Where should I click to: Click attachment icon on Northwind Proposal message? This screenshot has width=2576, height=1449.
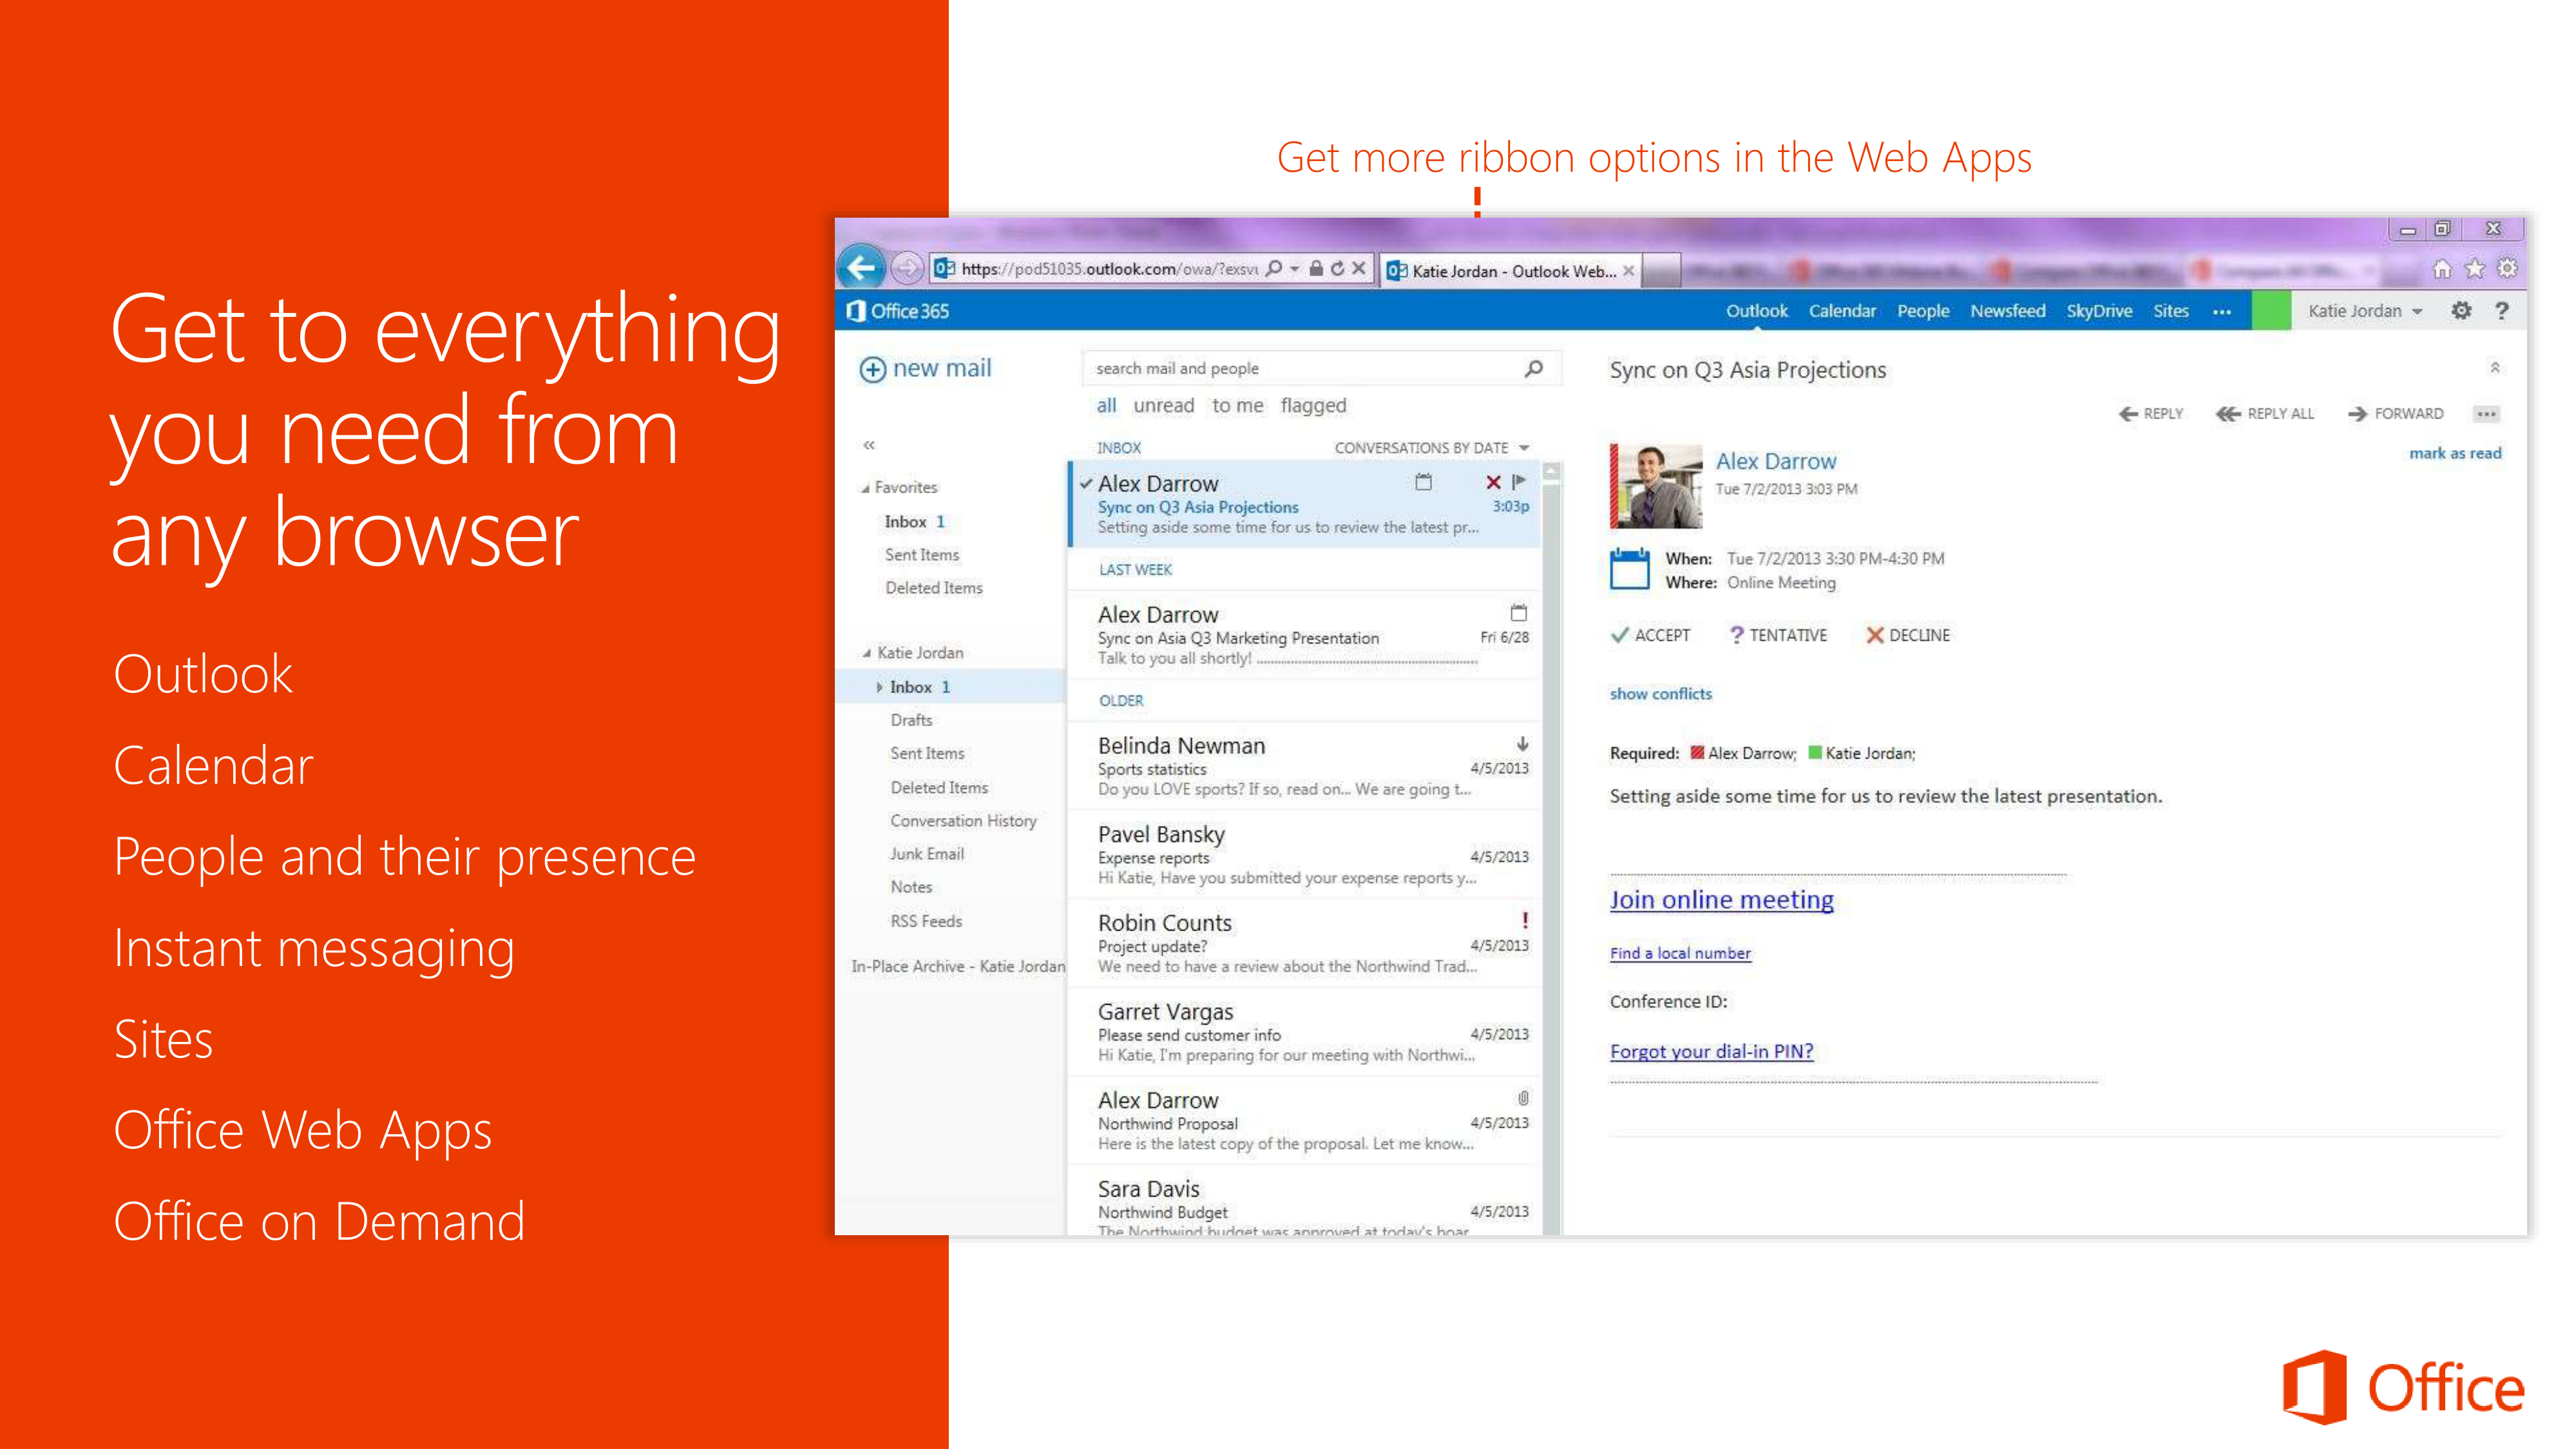[1523, 1098]
